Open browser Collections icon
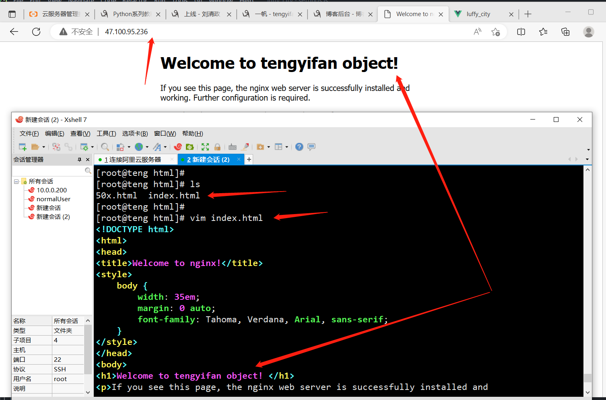 (x=565, y=32)
